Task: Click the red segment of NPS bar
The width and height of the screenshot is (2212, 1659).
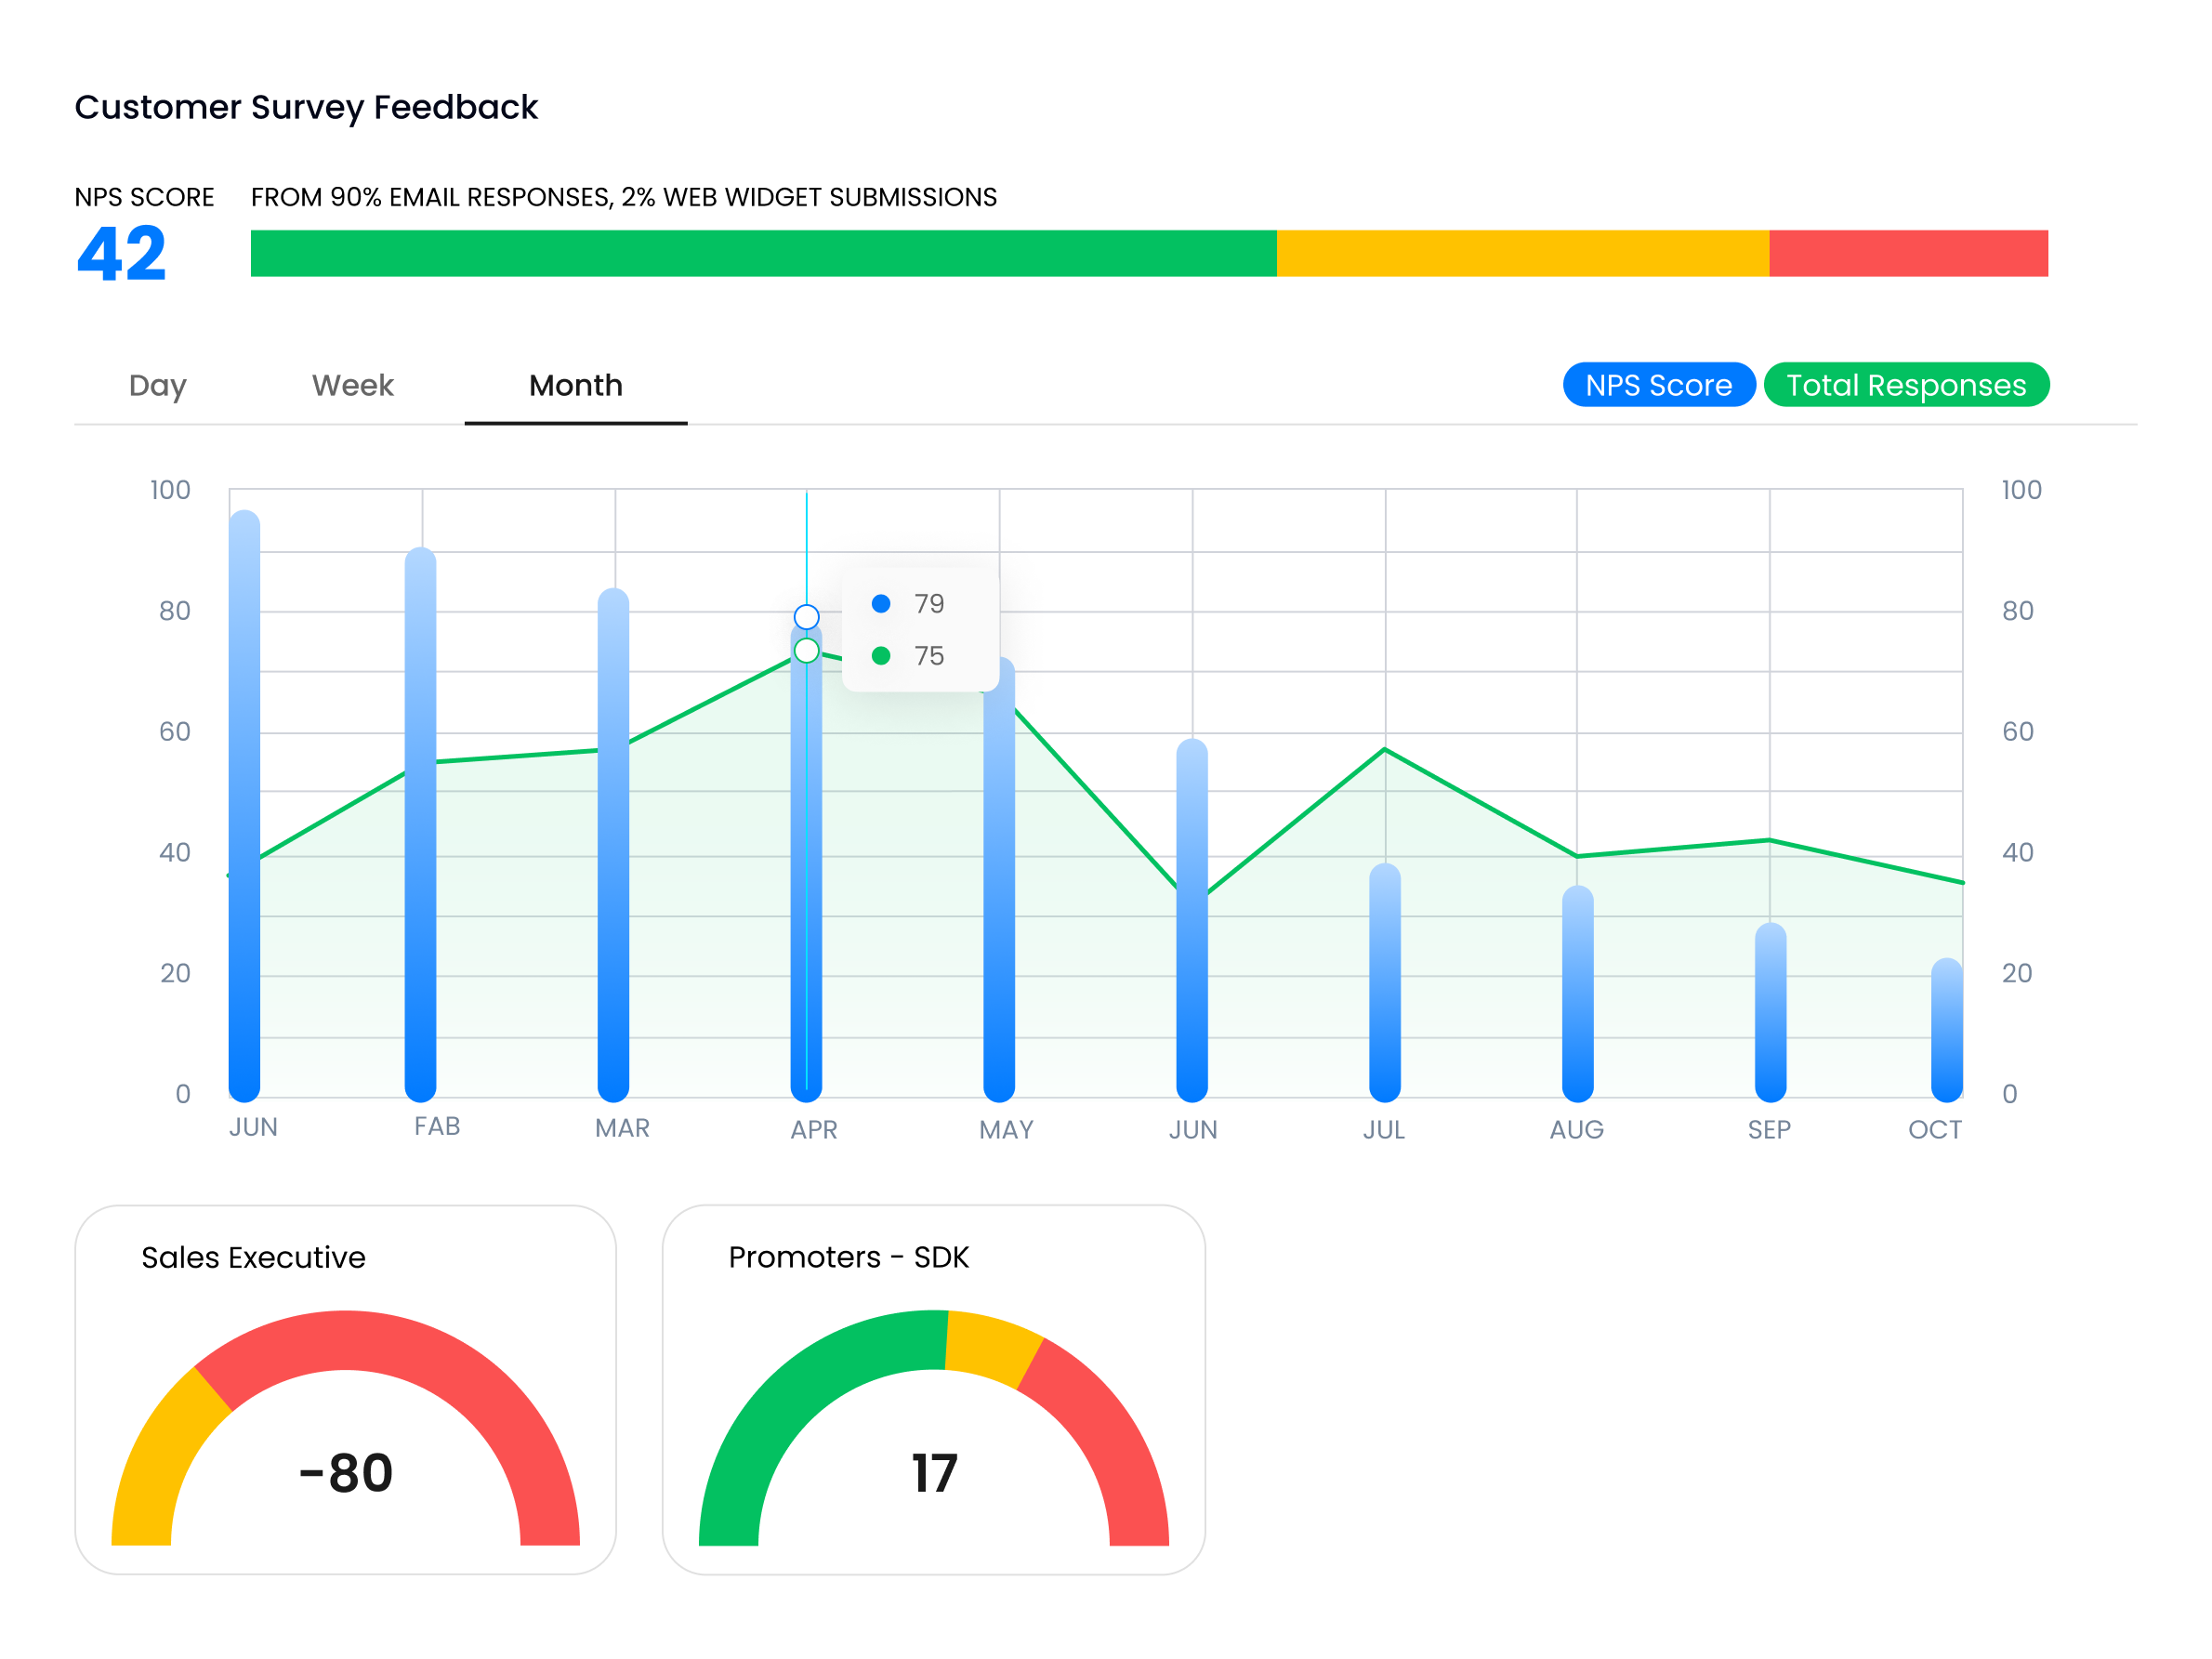Action: (x=1908, y=253)
